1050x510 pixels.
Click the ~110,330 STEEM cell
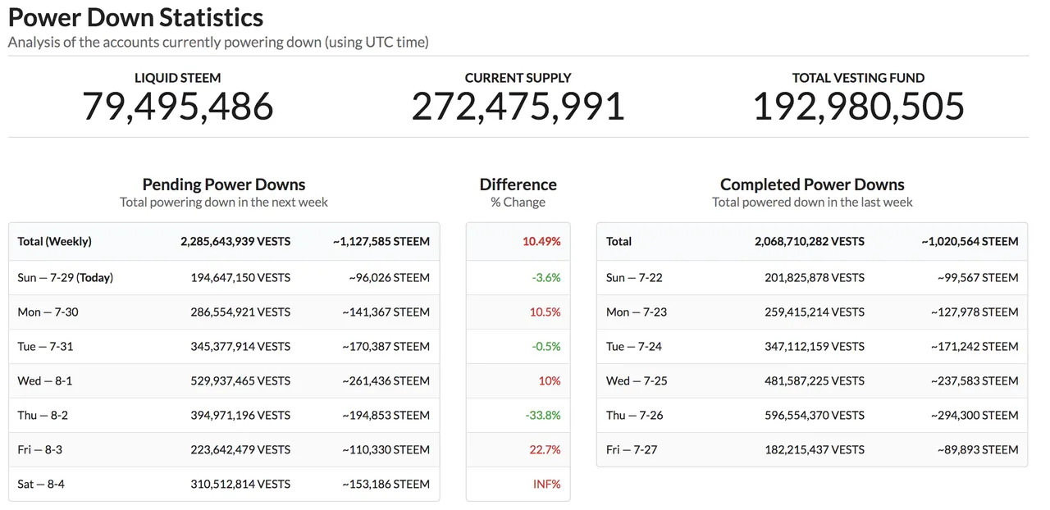(386, 449)
